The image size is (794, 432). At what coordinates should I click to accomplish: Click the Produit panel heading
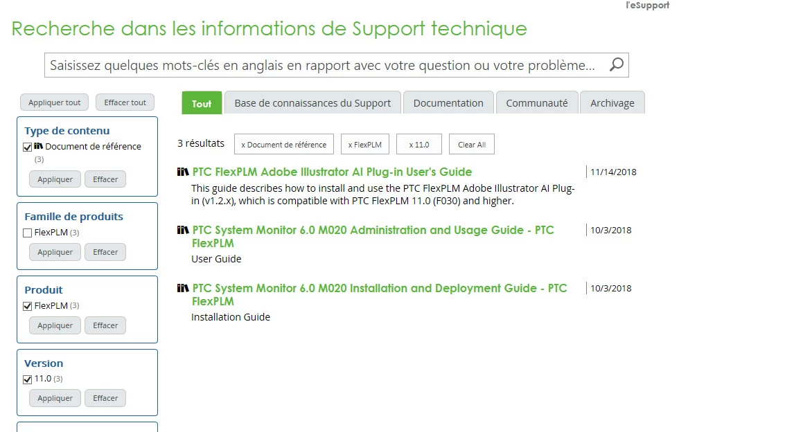coord(44,290)
